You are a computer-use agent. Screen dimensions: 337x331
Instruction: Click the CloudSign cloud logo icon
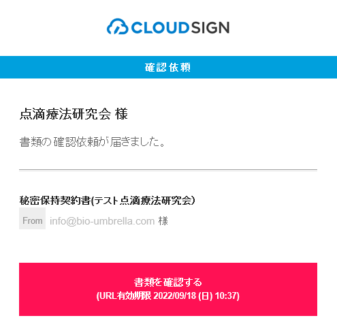point(118,27)
